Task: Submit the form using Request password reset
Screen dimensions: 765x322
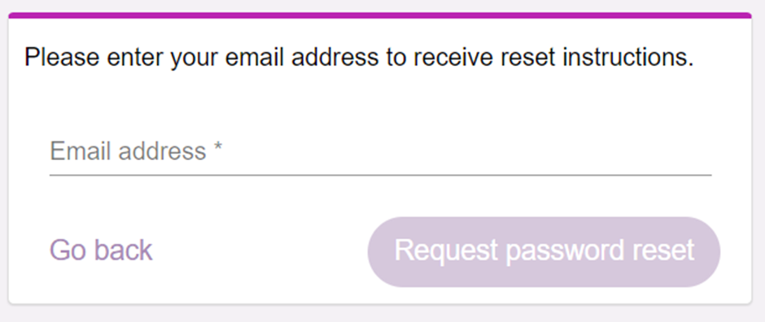Action: pyautogui.click(x=544, y=252)
